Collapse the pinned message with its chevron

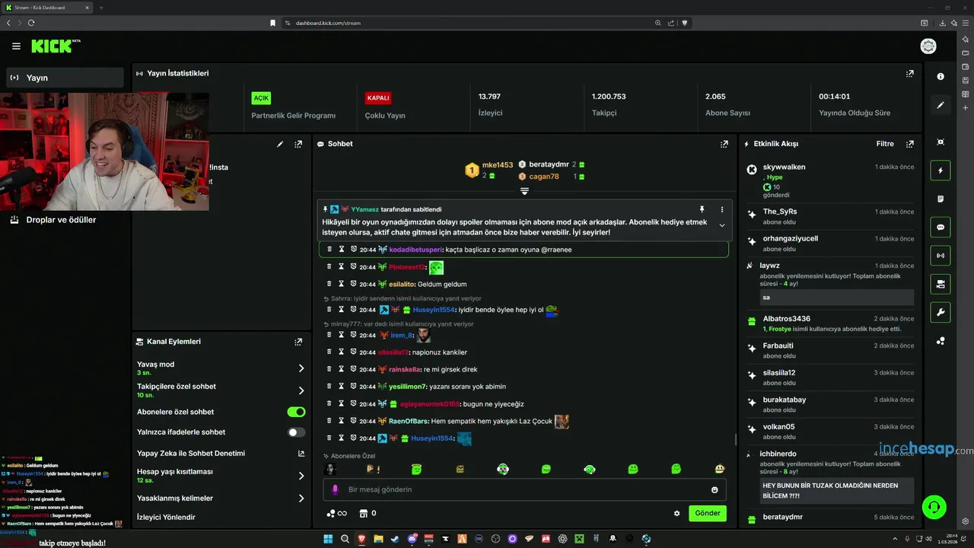pyautogui.click(x=722, y=225)
